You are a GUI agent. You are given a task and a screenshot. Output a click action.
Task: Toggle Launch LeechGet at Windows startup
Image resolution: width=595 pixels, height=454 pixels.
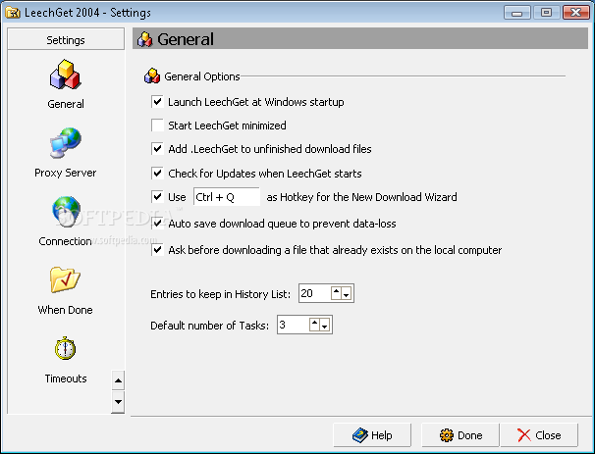(157, 102)
